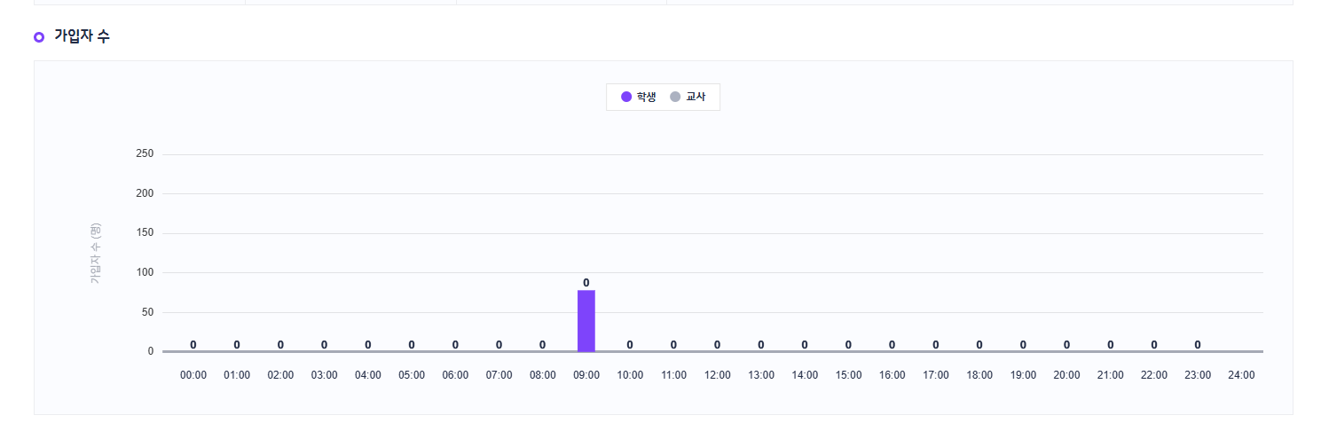The height and width of the screenshot is (431, 1321).
Task: Click the purple ring icon beside 가입자 수
Action: tap(39, 36)
